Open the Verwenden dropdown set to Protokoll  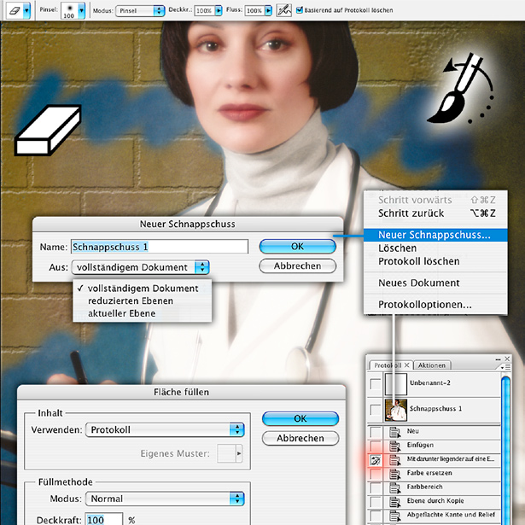[165, 430]
